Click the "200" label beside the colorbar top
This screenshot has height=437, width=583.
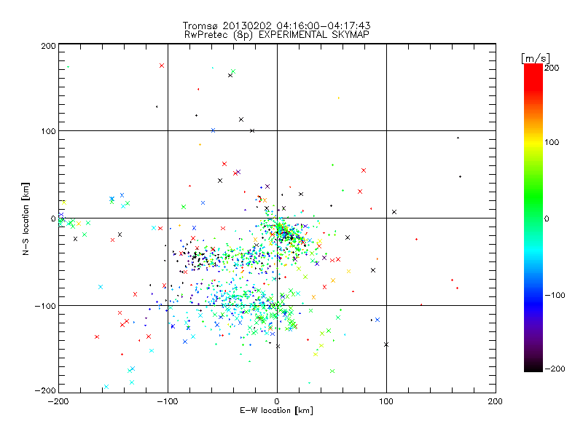click(552, 68)
